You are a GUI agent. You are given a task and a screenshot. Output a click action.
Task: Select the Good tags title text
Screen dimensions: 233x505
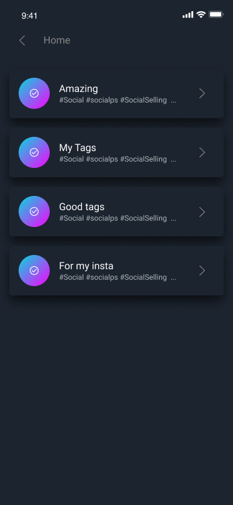[x=82, y=206]
